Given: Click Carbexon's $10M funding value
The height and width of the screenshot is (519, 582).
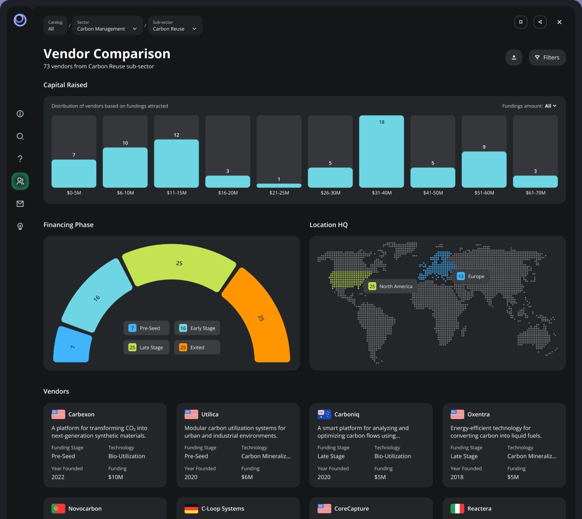Looking at the screenshot, I should [115, 477].
